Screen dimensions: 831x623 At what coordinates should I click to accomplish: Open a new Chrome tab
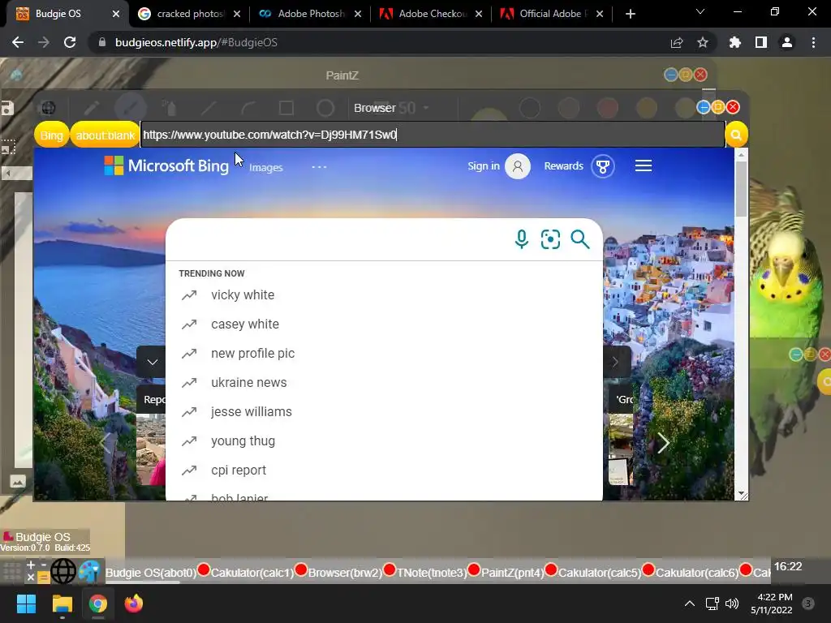(x=630, y=14)
